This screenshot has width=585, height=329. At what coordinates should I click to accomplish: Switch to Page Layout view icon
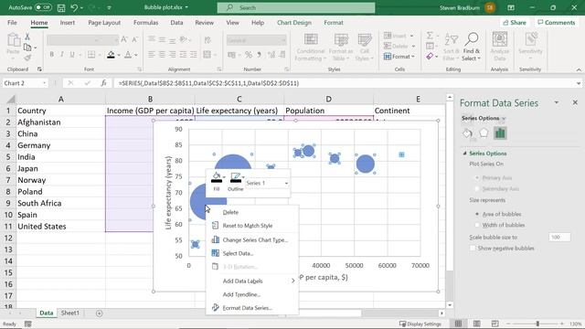pyautogui.click(x=476, y=324)
